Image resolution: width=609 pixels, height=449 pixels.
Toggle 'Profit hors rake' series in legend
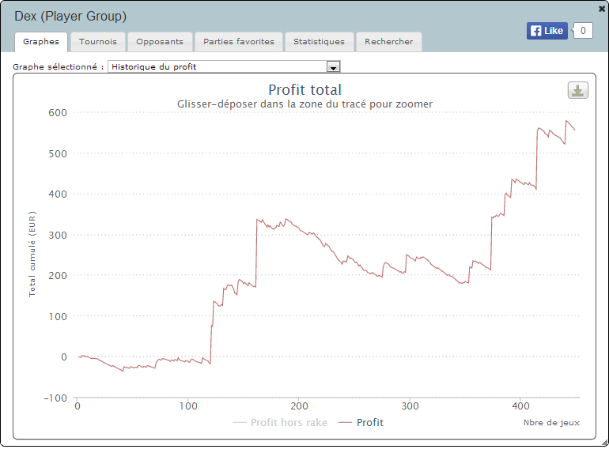click(x=289, y=423)
